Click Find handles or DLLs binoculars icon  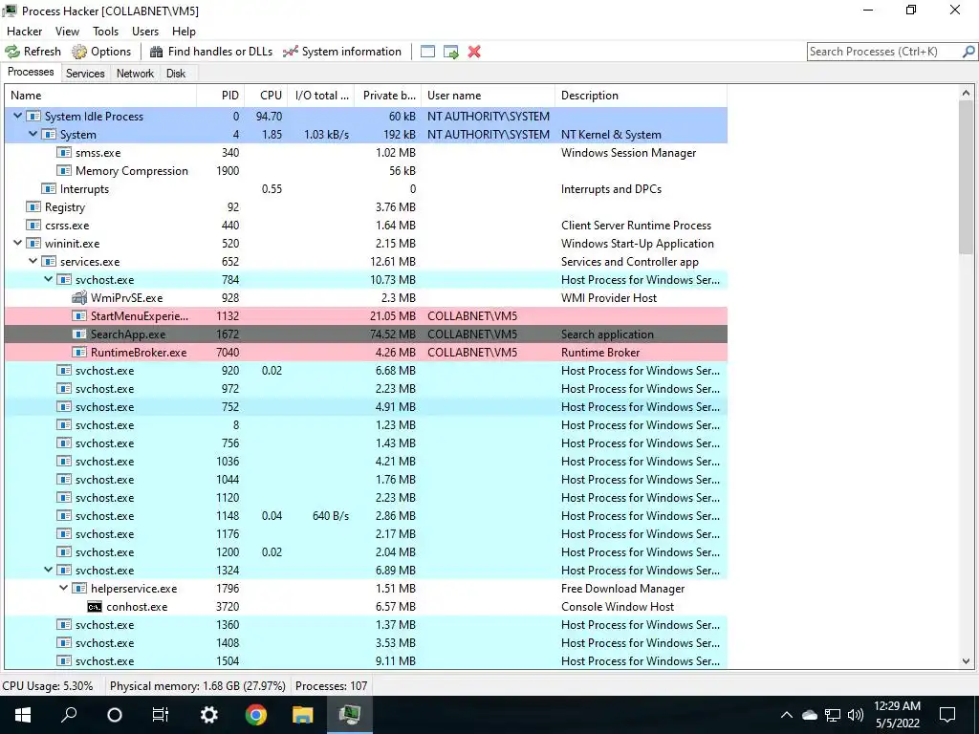156,52
